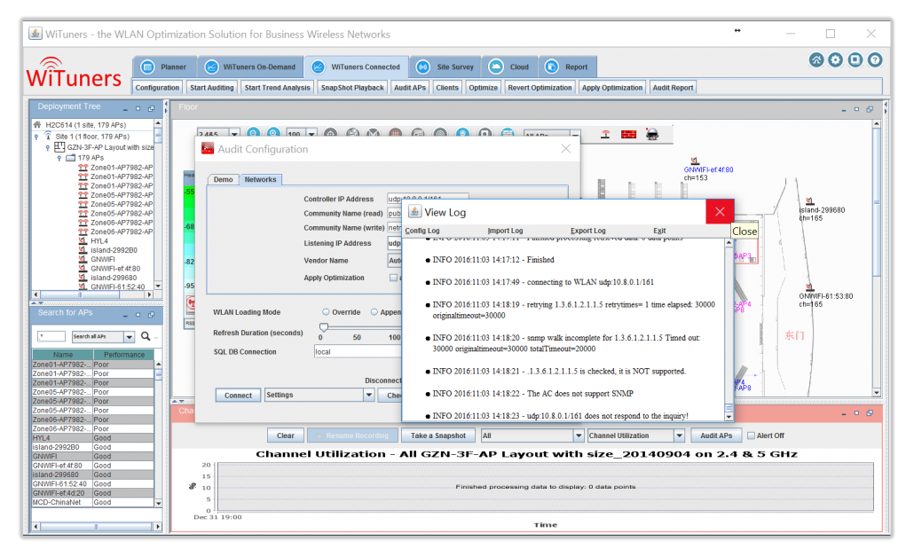Viewport: 914px width, 557px height.
Task: Maximize the Deployment Tree panel
Action: pos(138,108)
